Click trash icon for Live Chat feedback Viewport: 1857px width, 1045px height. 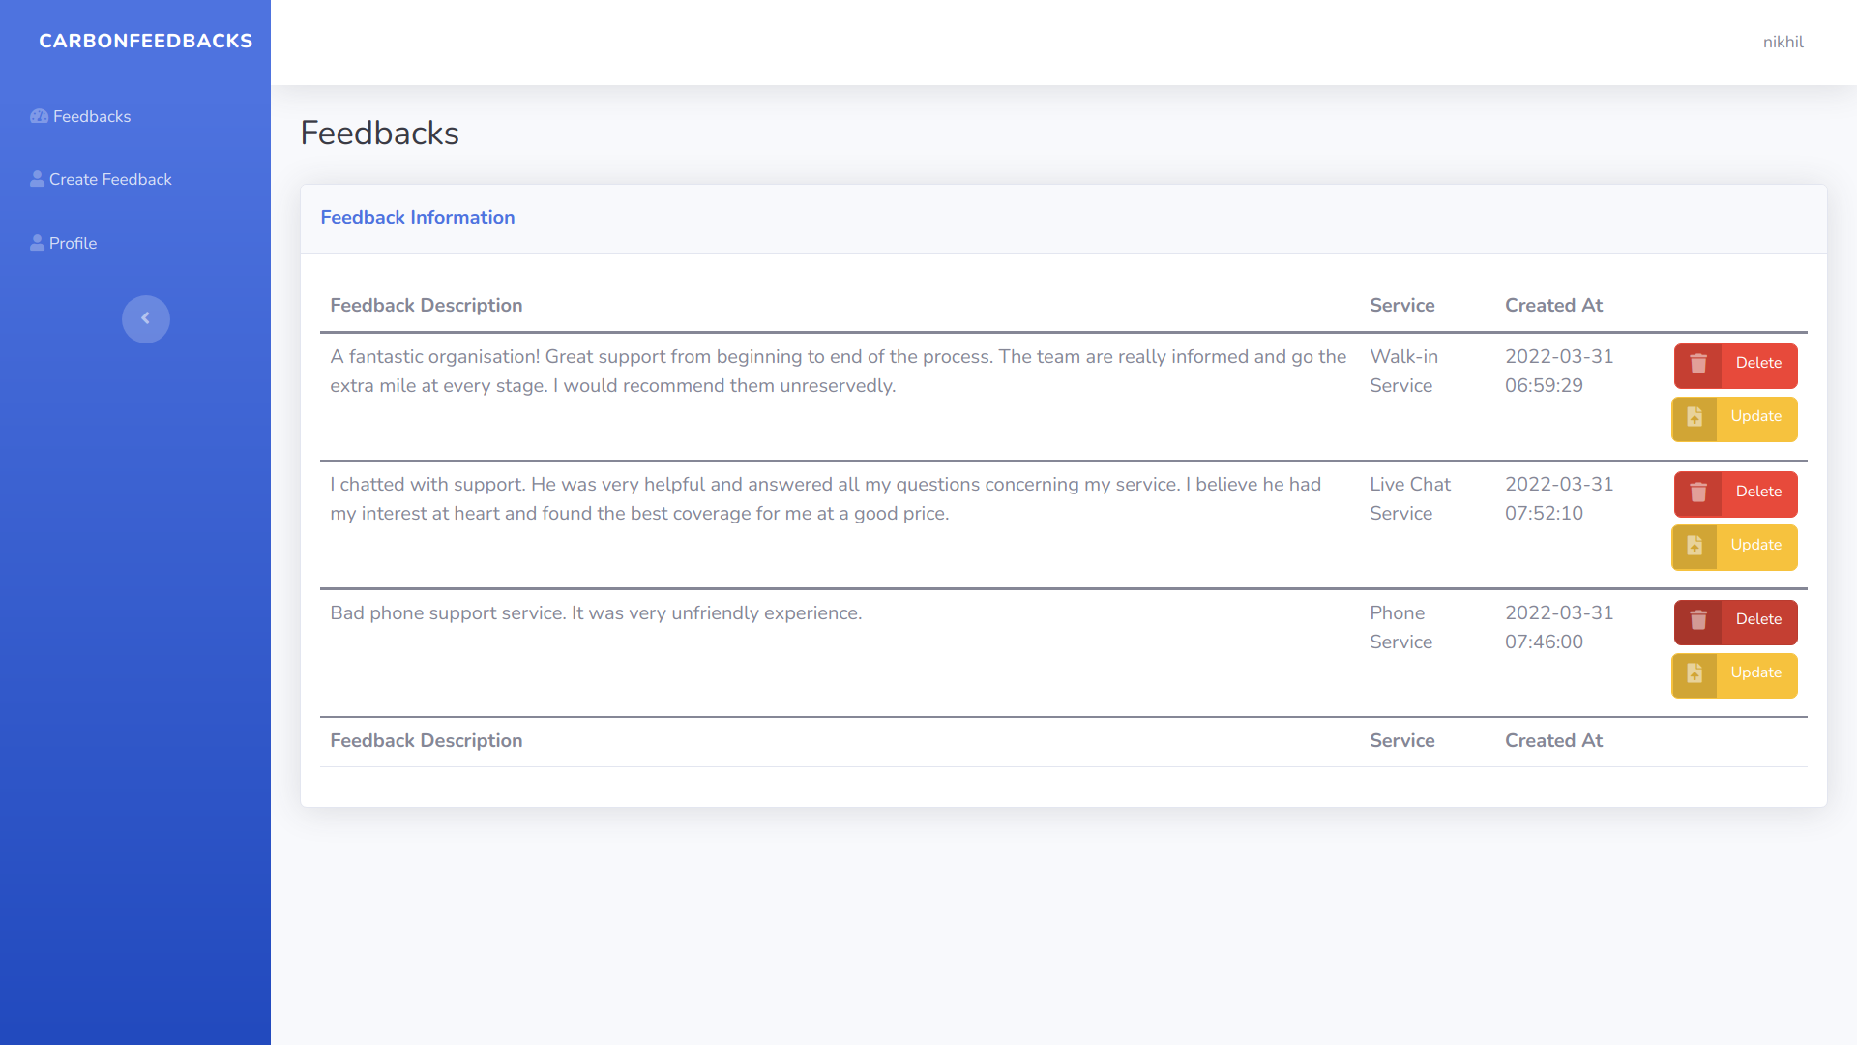1697,493
